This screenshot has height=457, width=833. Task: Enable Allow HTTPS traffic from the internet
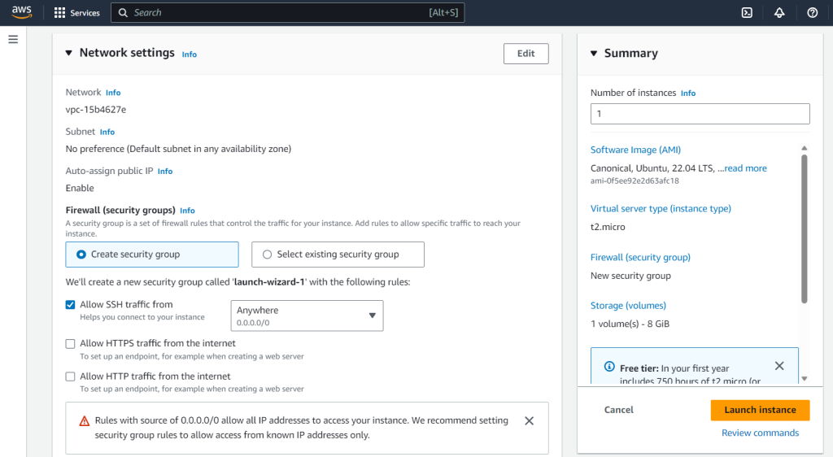[71, 344]
